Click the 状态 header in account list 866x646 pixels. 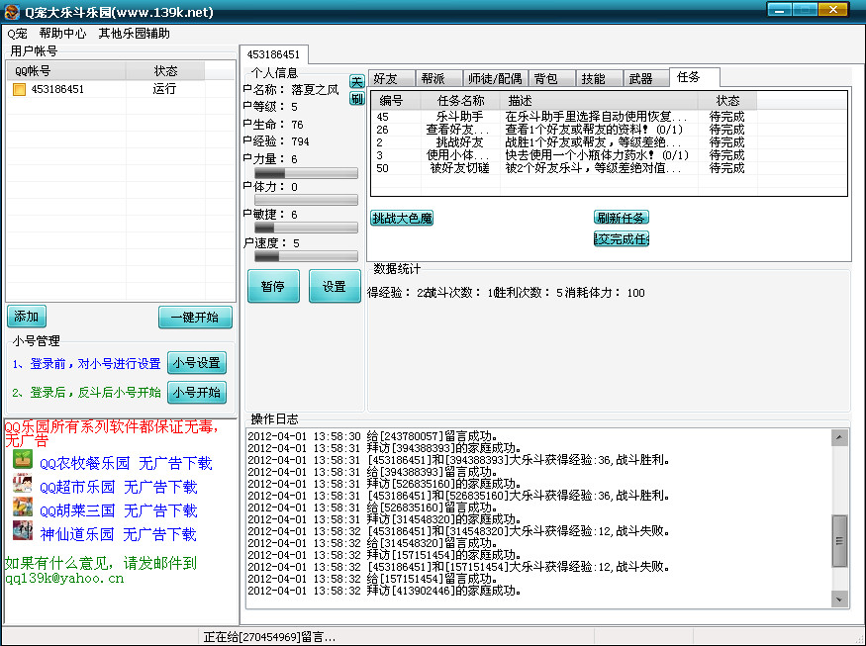tap(165, 70)
